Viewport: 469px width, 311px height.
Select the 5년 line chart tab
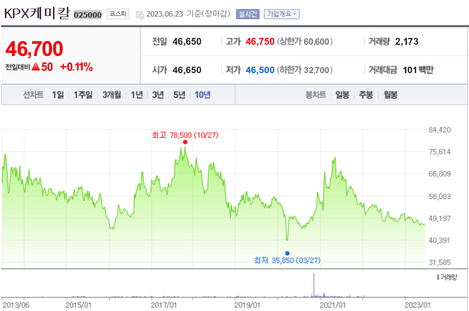click(x=179, y=95)
